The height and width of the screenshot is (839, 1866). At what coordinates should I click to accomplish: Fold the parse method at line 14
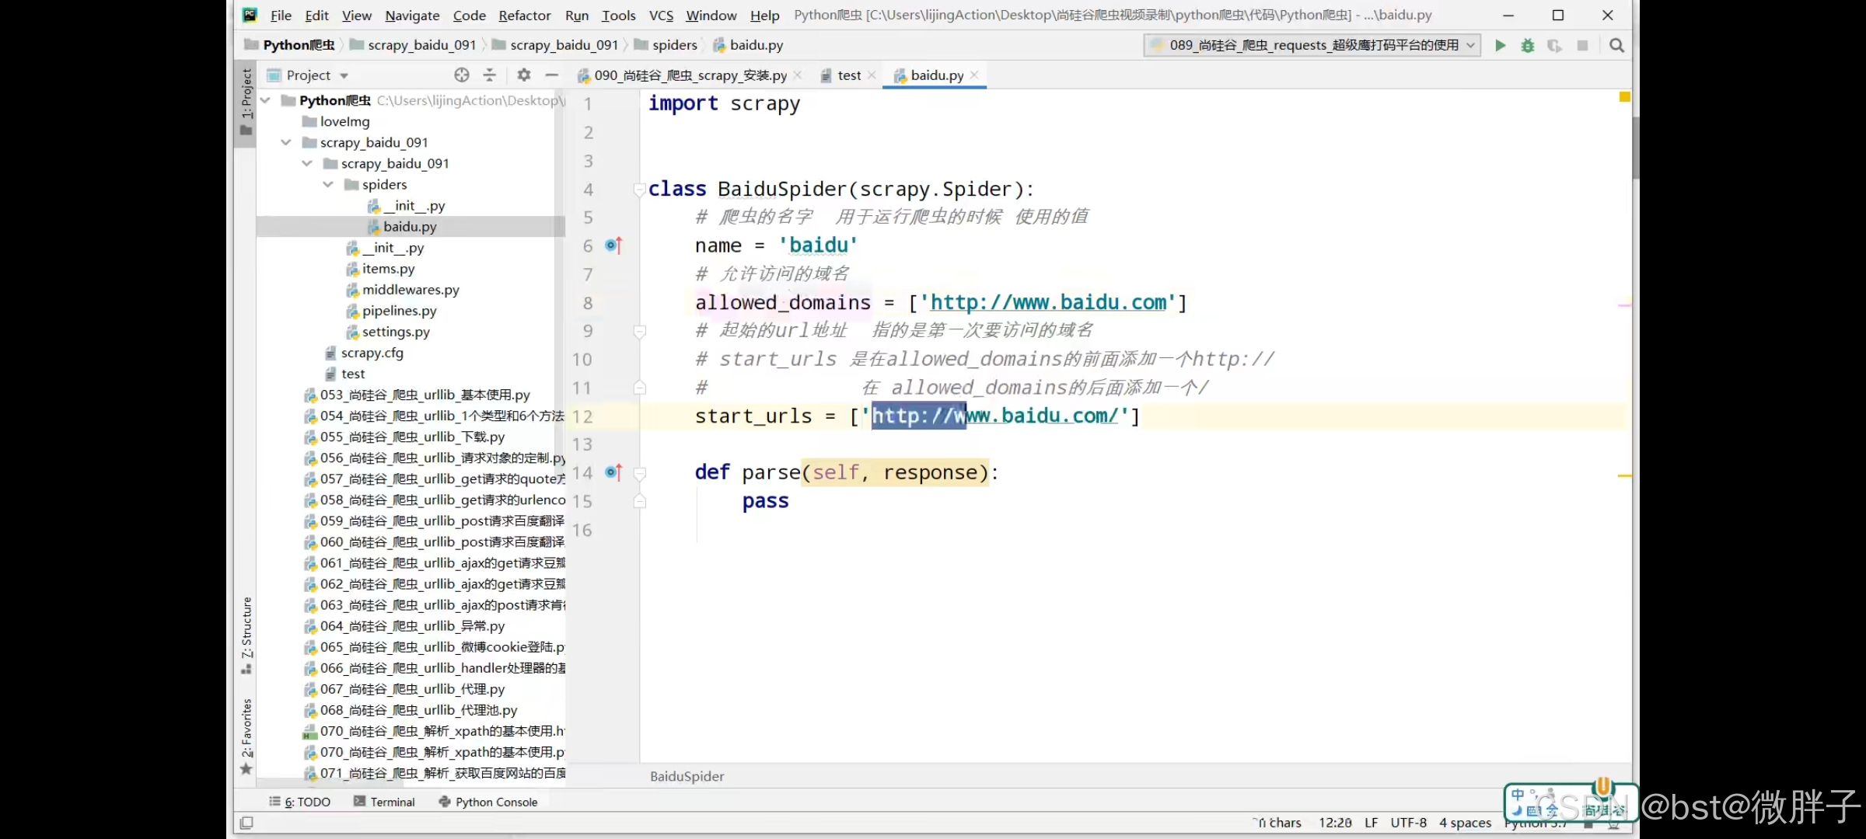[x=639, y=472]
